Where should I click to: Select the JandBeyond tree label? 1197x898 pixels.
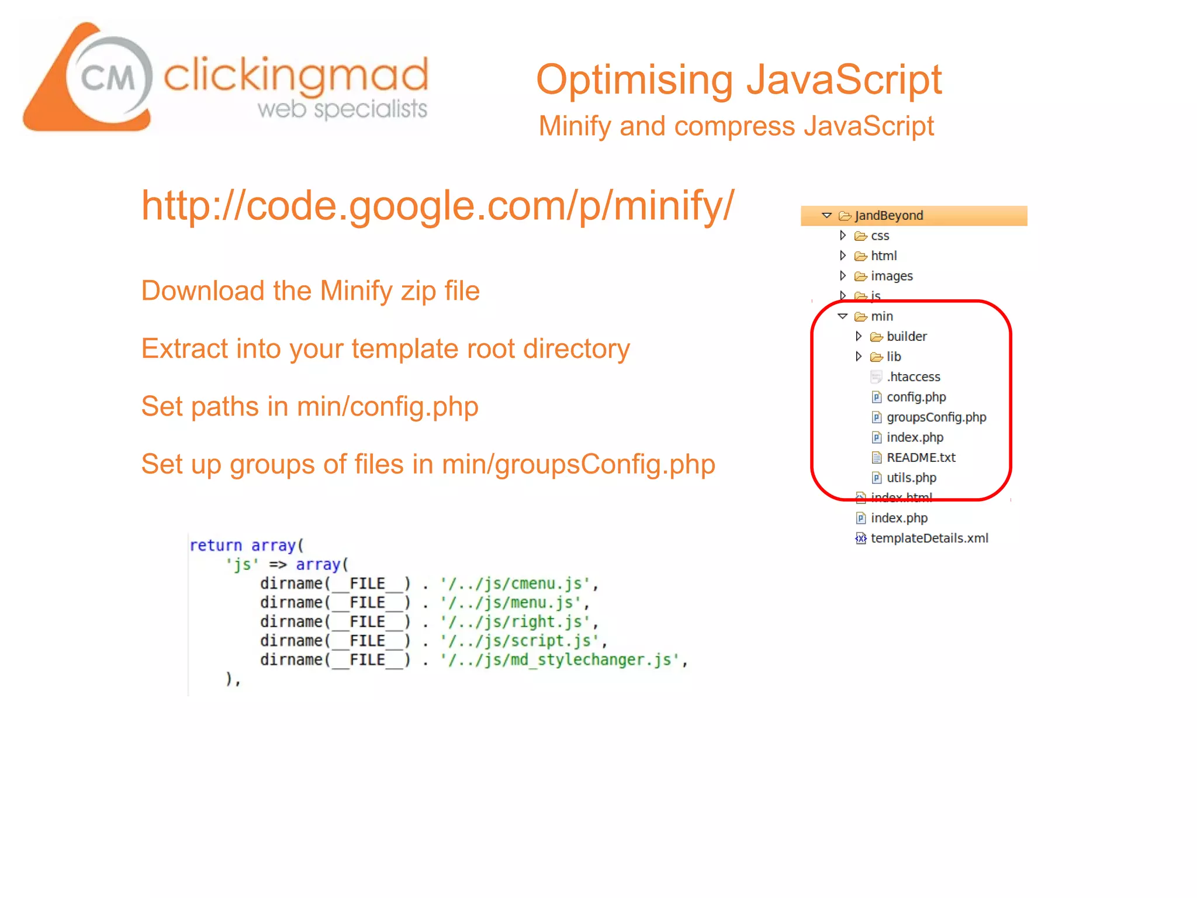889,216
